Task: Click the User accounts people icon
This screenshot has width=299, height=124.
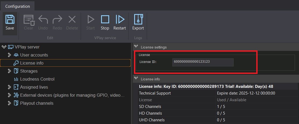Action: (16, 55)
